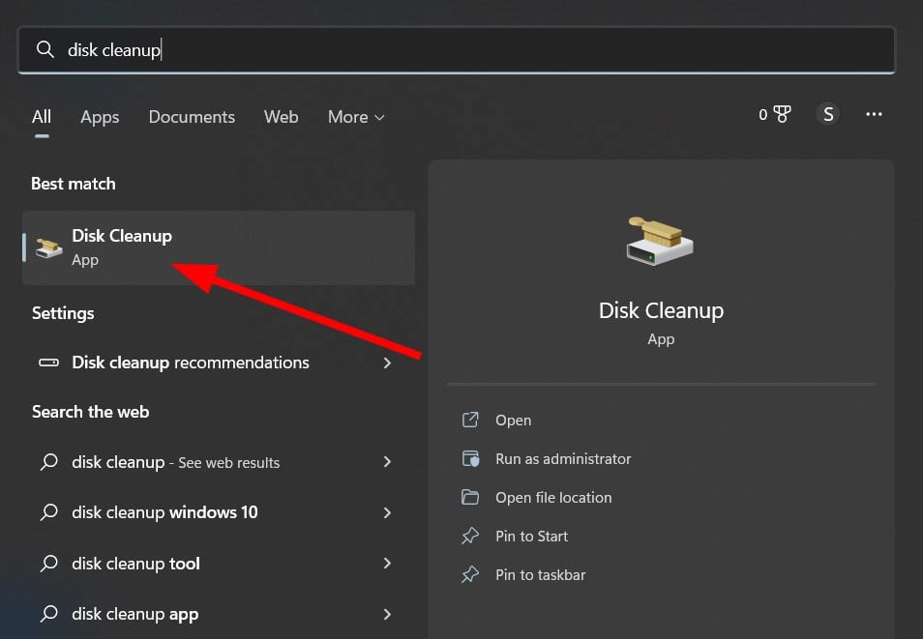Image resolution: width=923 pixels, height=639 pixels.
Task: Open the three-dot more options menu
Action: 874,115
